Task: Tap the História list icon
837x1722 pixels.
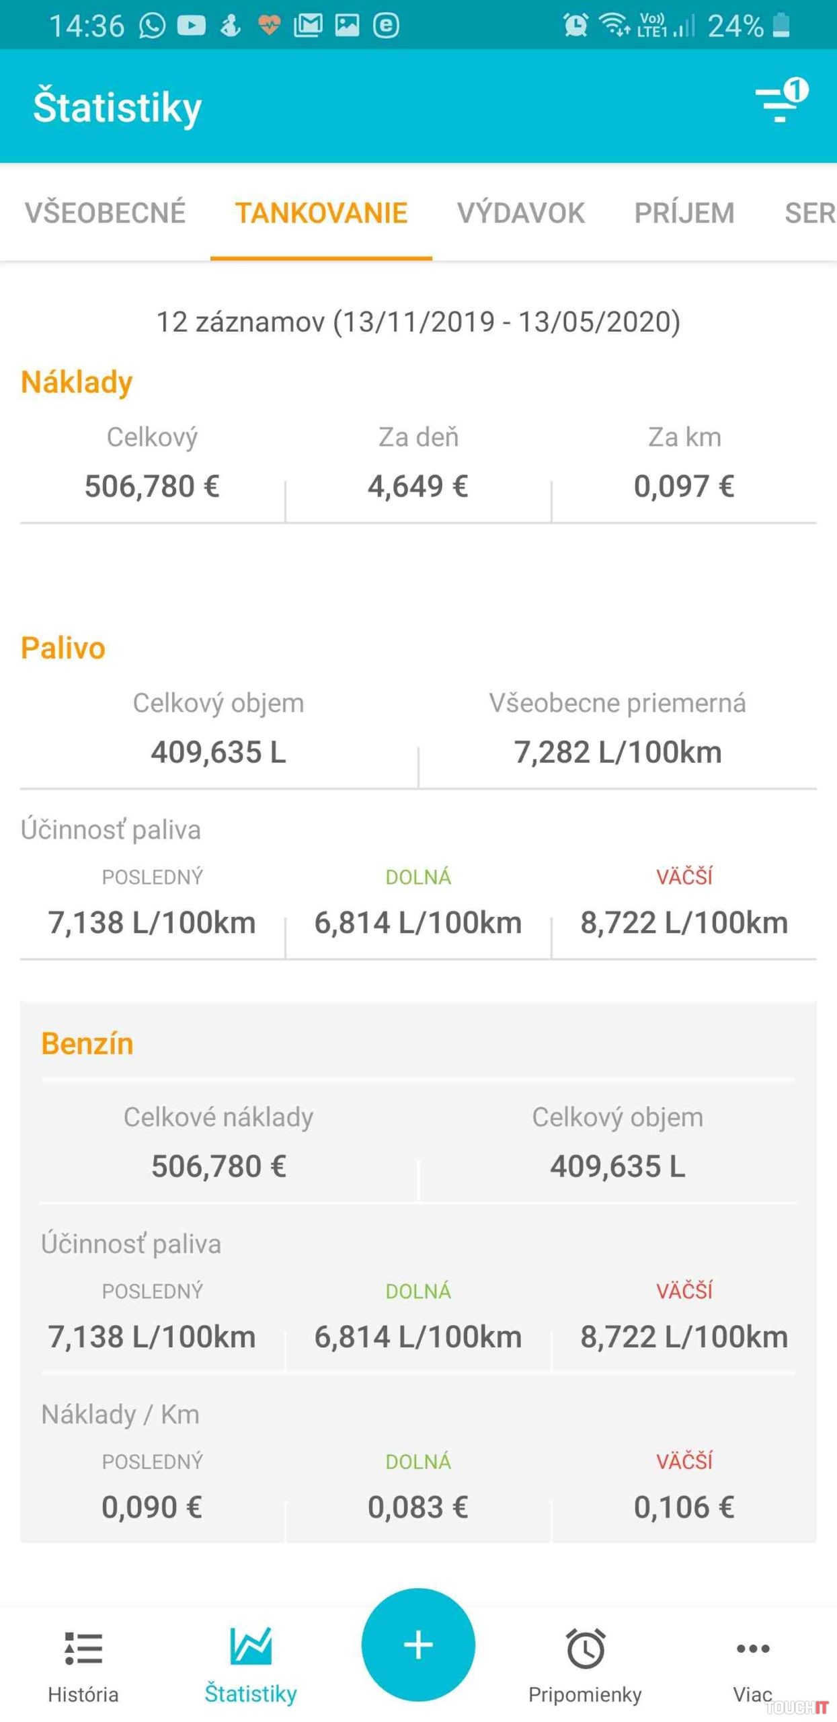Action: click(x=83, y=1647)
